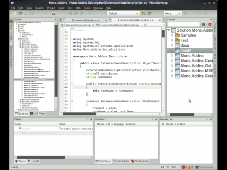Minimize the Solution pad
This screenshot has width=227, height=170.
52,20
